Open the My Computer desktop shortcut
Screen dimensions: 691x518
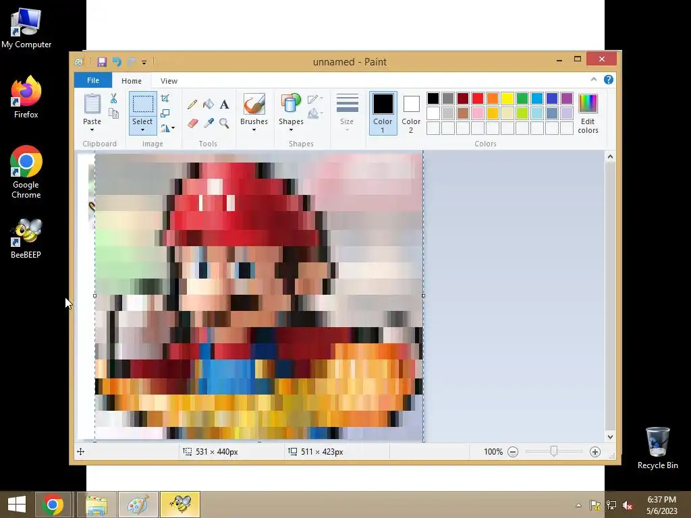(26, 27)
